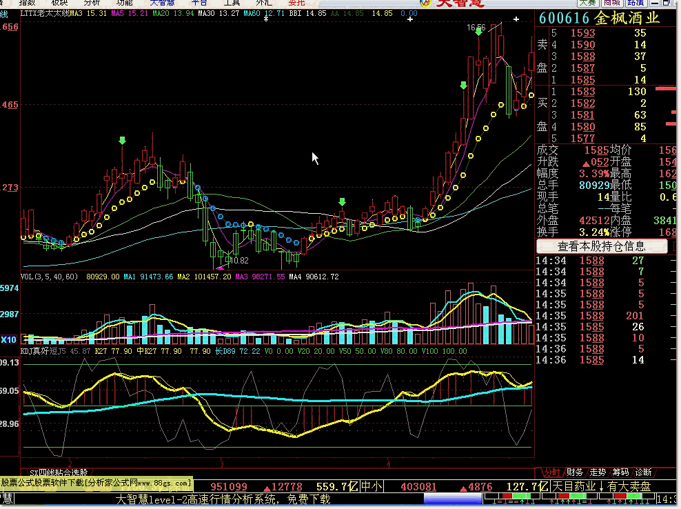This screenshot has height=509, width=681.
Task: Select the buy 5 row priced 1577
Action: [x=600, y=139]
